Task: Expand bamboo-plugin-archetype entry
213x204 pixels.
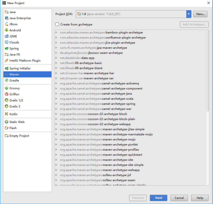Action: pos(56,32)
